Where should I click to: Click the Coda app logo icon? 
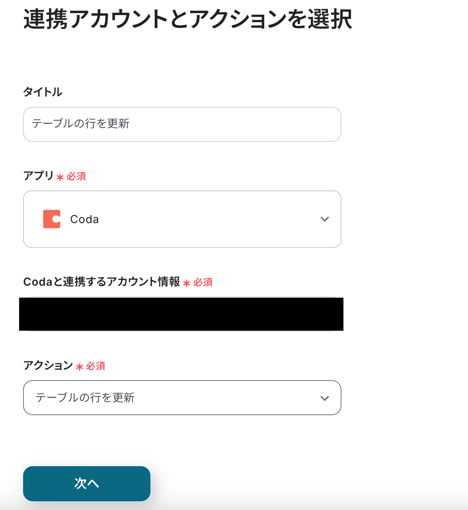point(52,219)
